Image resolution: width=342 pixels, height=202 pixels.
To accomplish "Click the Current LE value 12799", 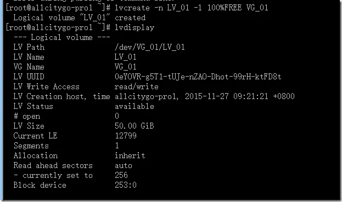I will click(x=126, y=136).
